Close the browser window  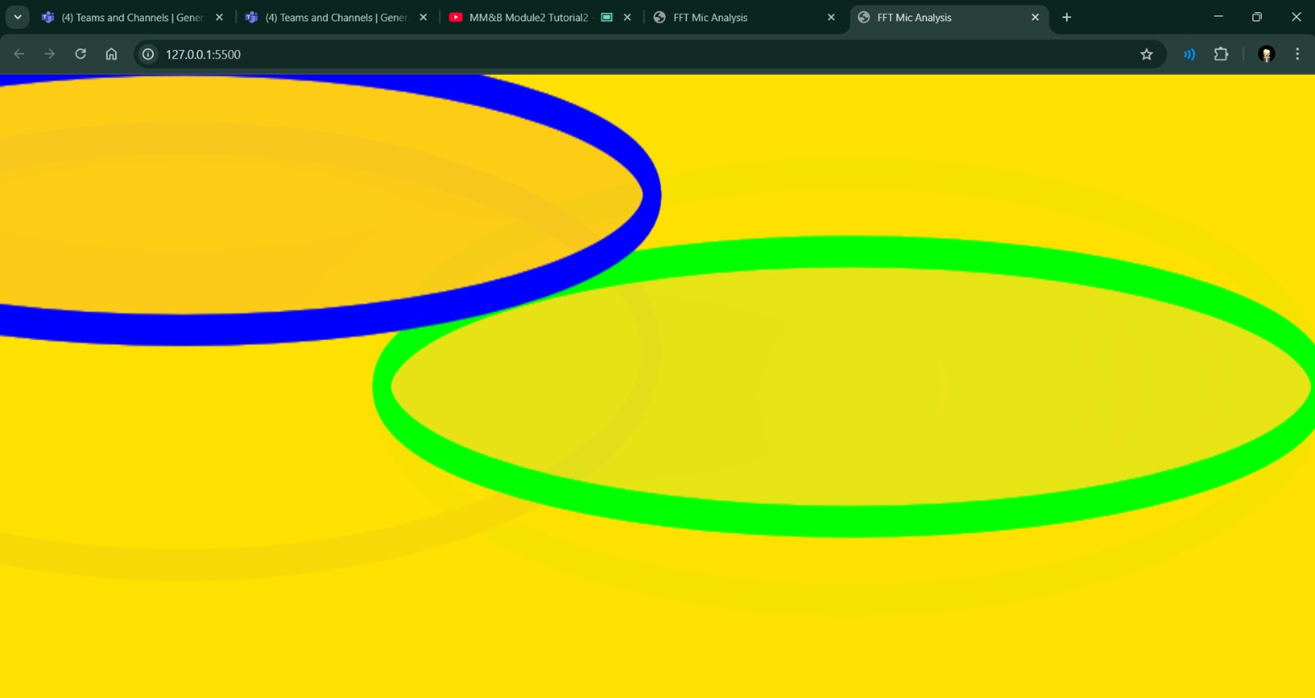pyautogui.click(x=1296, y=16)
